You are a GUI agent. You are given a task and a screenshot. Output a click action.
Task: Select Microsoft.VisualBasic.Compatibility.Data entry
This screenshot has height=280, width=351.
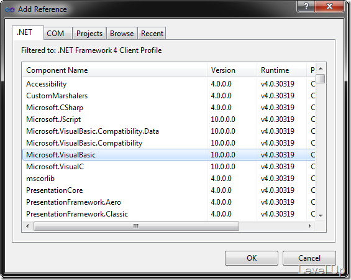168,131
